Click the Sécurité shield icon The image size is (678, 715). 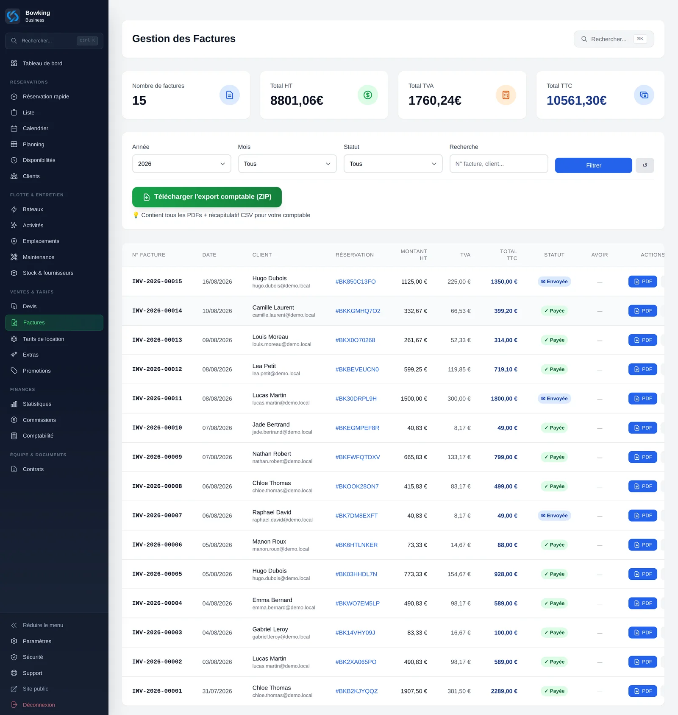14,657
